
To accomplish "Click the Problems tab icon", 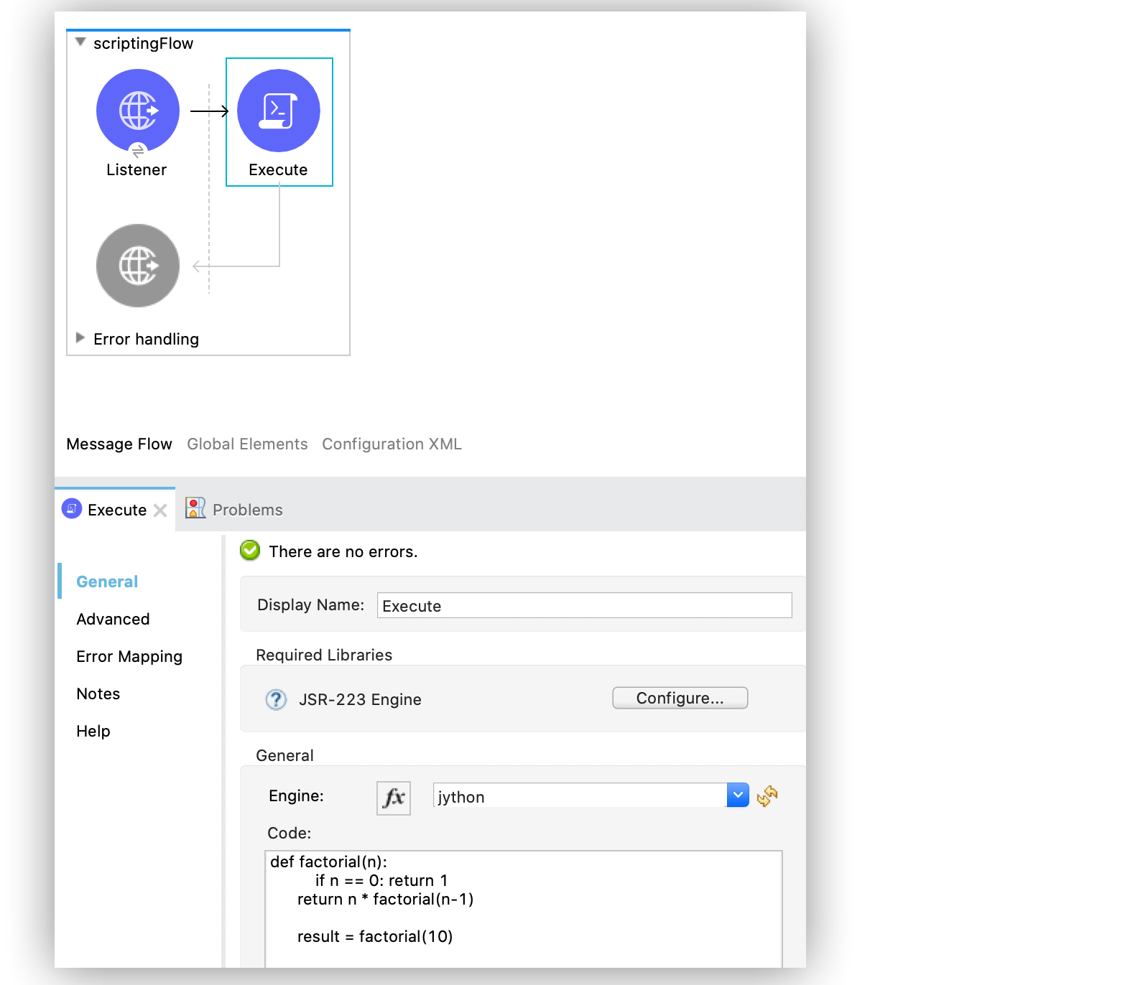I will point(195,508).
